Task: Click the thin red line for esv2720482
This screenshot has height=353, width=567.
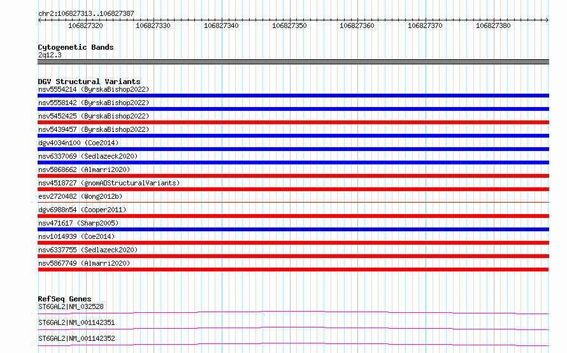Action: pos(293,202)
